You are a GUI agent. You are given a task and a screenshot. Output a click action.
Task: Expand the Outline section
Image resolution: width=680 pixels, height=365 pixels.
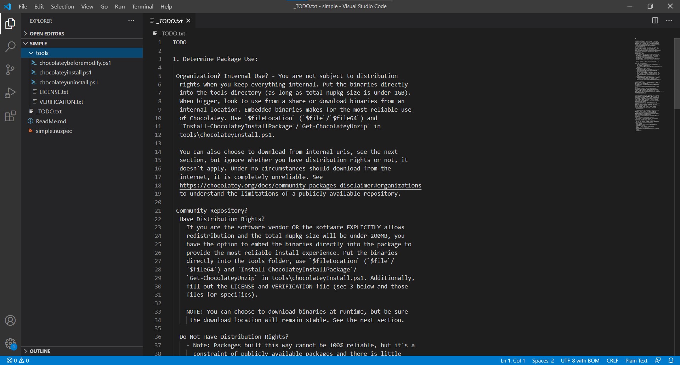pos(82,351)
